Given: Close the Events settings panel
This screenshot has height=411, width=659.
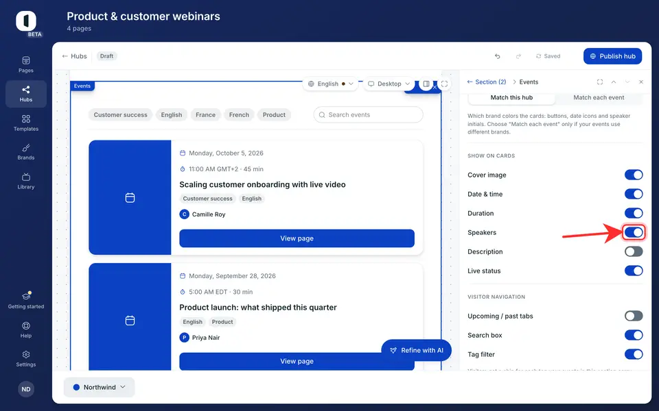Looking at the screenshot, I should coord(641,82).
